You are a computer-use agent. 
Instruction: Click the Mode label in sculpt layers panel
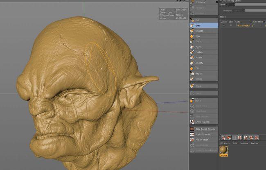click(223, 17)
